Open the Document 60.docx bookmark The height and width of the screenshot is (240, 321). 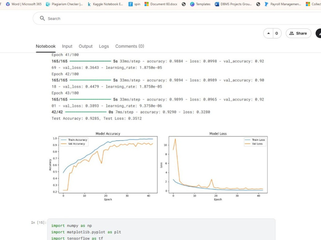pyautogui.click(x=161, y=4)
